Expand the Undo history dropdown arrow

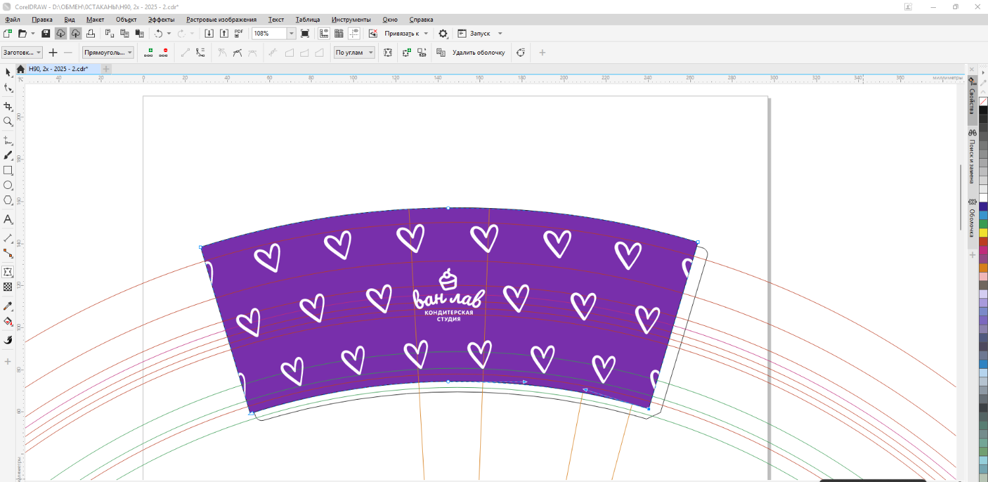tap(169, 33)
